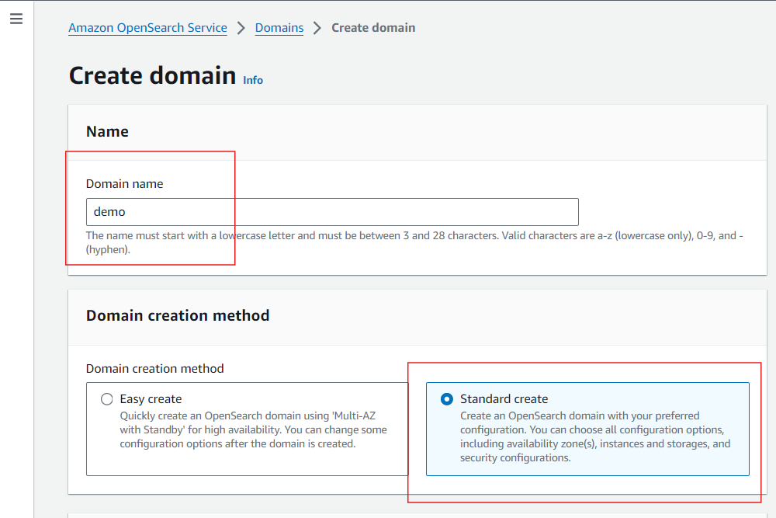Open the Info link beside Create domain
The height and width of the screenshot is (518, 776).
[253, 80]
